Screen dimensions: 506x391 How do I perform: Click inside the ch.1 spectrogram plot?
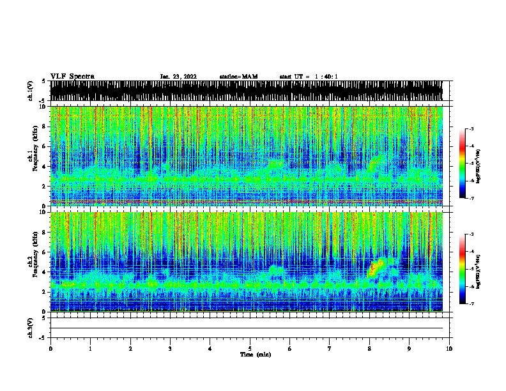tap(247, 156)
